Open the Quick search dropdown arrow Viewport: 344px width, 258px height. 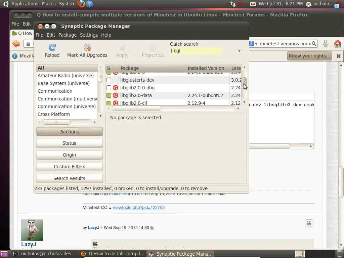239,51
